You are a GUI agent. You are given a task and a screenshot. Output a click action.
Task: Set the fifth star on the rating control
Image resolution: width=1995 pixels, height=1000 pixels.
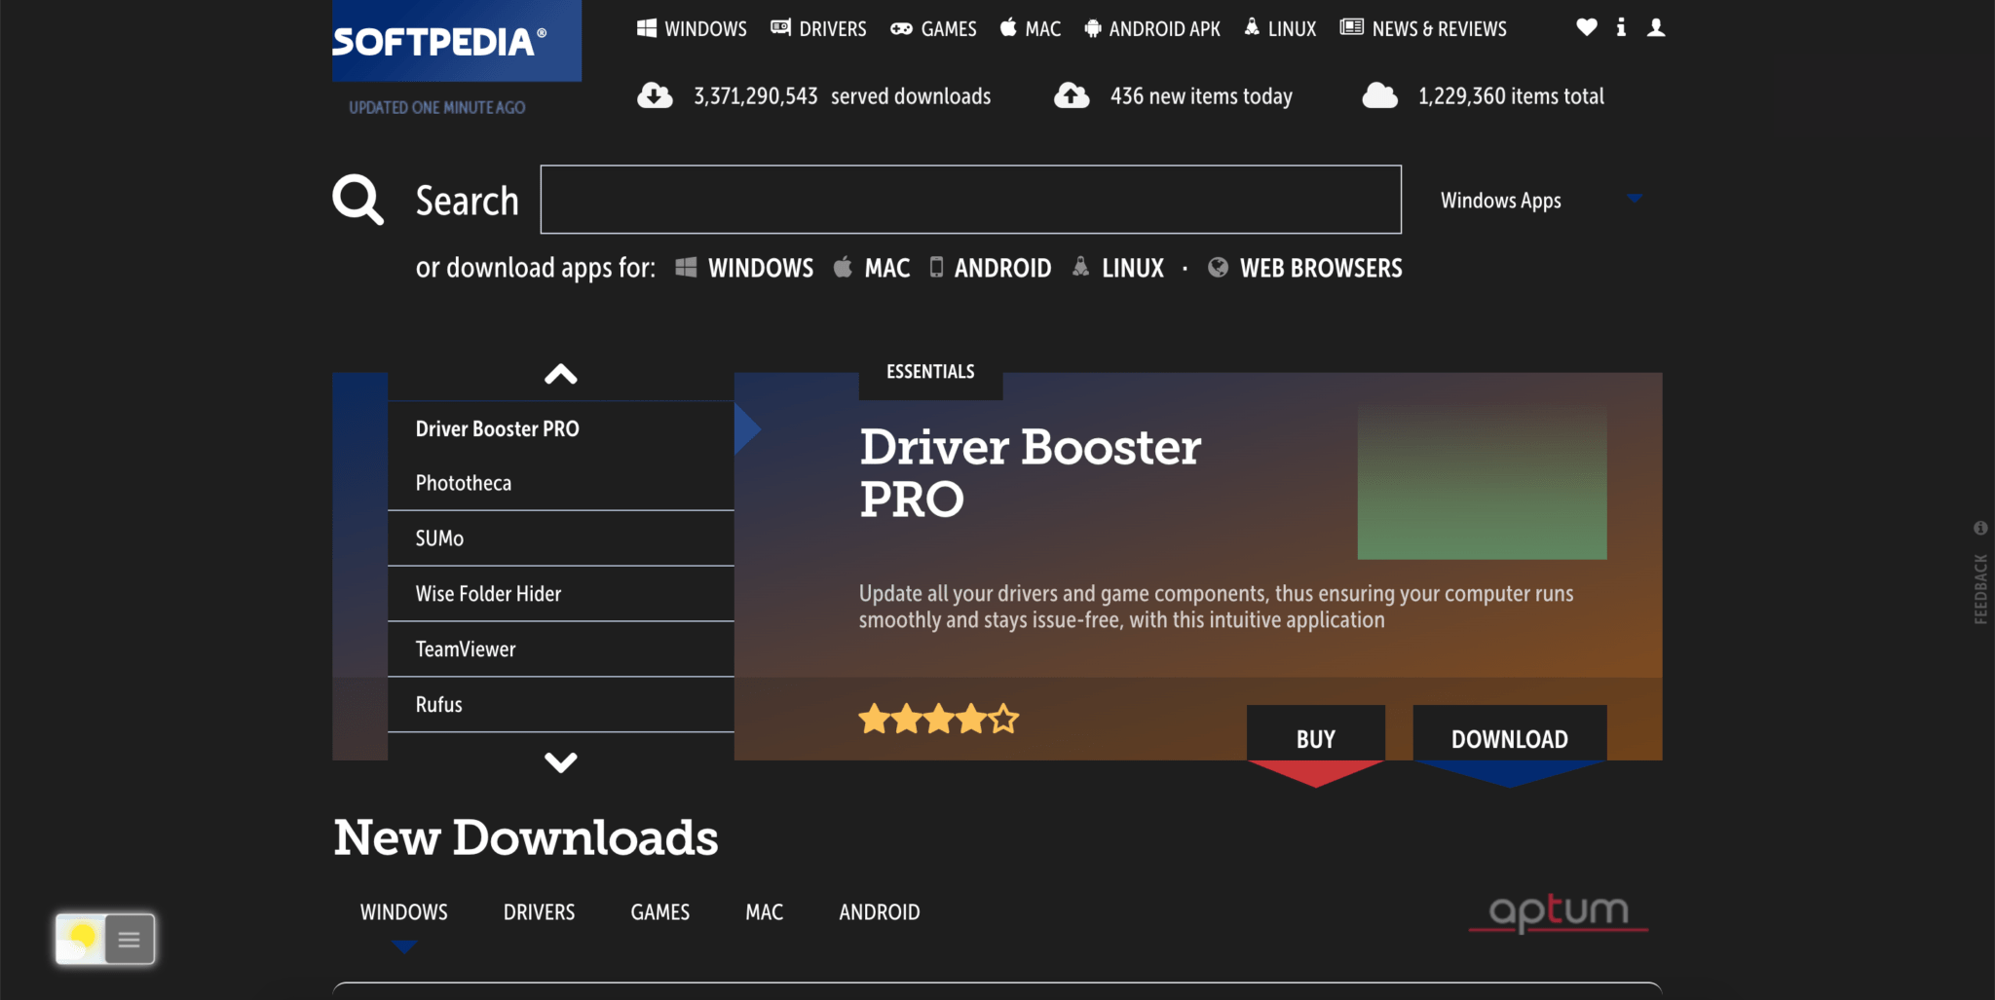(x=1004, y=719)
